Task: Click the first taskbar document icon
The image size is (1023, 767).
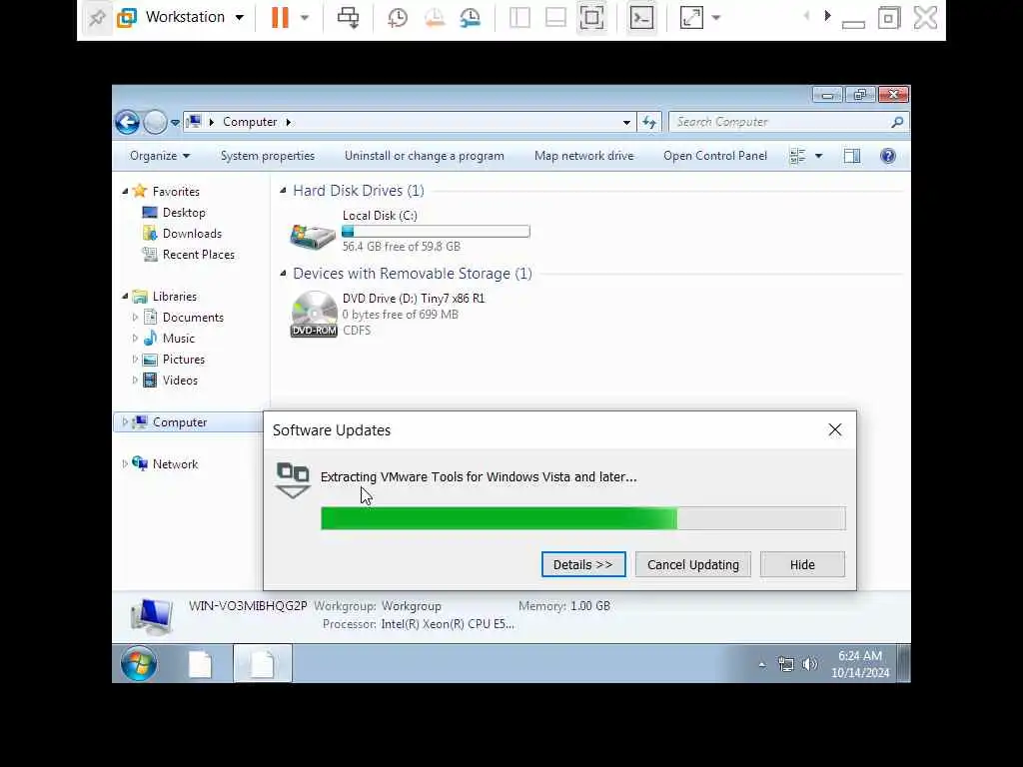Action: pos(200,664)
